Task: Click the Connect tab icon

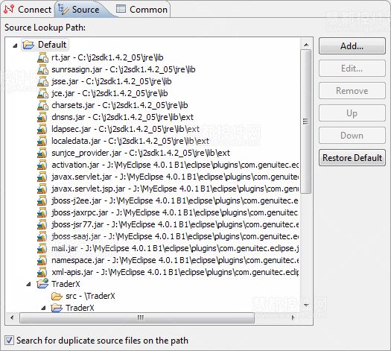Action: coord(9,9)
